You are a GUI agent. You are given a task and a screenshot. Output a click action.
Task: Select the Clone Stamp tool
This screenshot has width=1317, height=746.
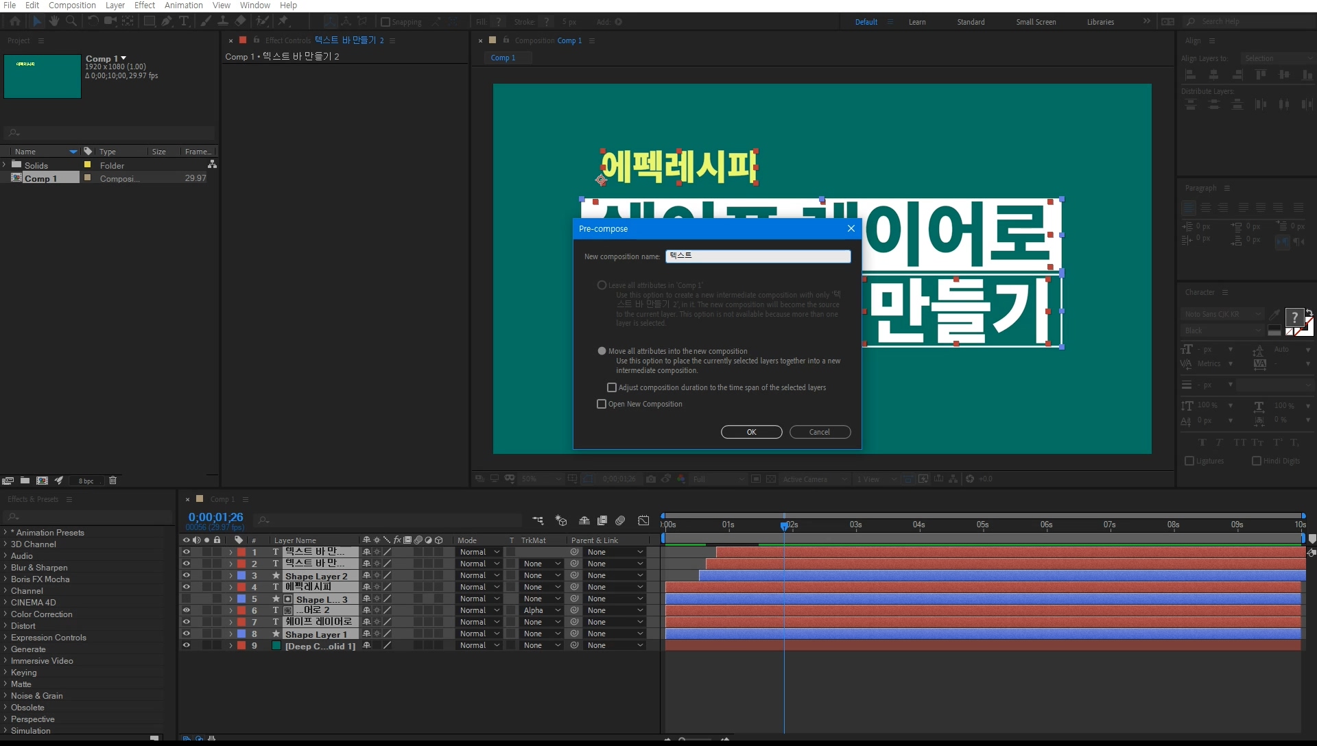pos(223,21)
